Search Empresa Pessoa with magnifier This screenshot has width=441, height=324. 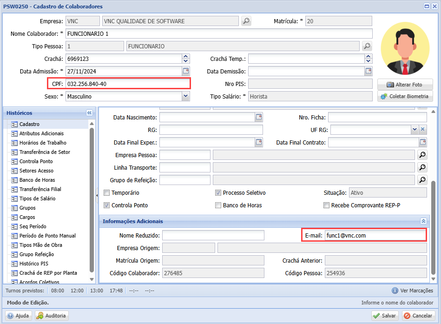(422, 155)
